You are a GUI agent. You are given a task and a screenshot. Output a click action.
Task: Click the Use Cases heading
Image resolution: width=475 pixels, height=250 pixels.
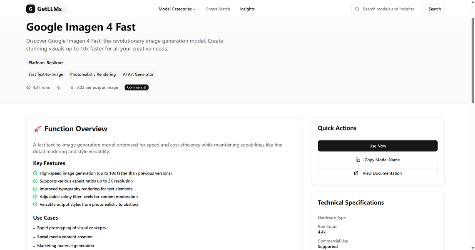tap(45, 218)
